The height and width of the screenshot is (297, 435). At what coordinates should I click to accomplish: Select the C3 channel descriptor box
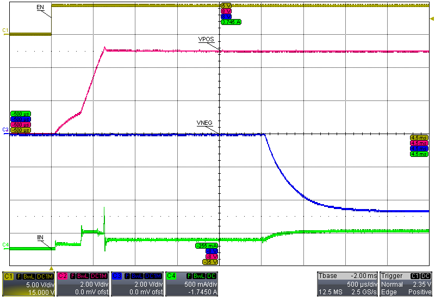[137, 284]
